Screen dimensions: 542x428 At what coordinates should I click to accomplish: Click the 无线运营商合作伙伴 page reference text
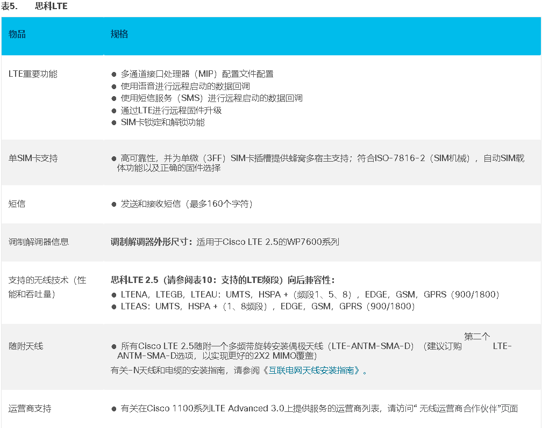pyautogui.click(x=458, y=408)
